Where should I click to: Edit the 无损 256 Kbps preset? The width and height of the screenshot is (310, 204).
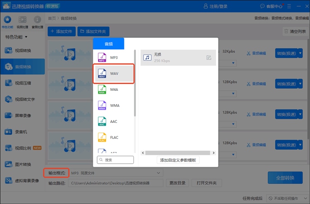[209, 58]
